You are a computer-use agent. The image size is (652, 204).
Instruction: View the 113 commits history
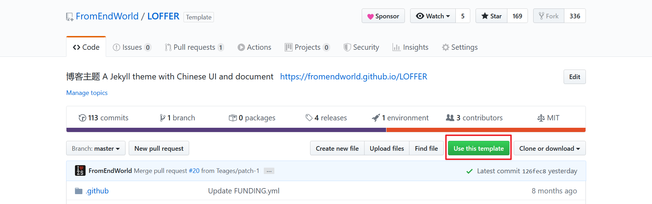point(104,118)
